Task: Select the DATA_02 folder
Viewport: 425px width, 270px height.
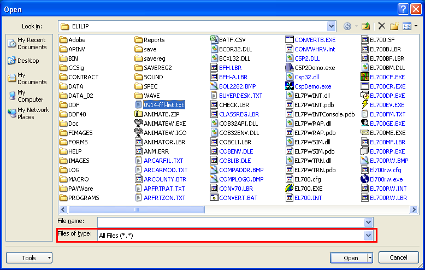Action: click(x=76, y=96)
